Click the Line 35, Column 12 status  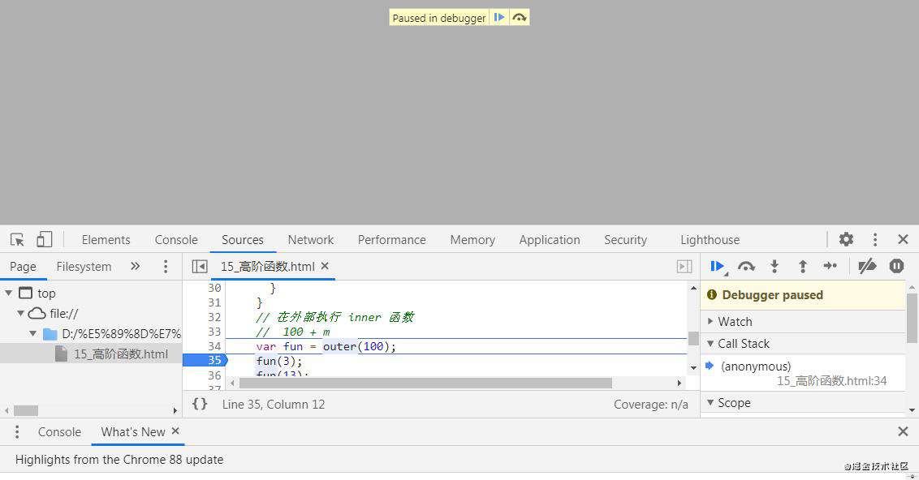[273, 405]
